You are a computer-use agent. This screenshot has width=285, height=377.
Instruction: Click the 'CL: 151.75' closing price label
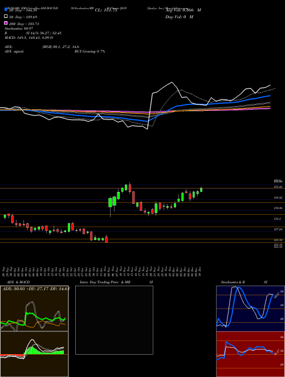click(x=106, y=10)
